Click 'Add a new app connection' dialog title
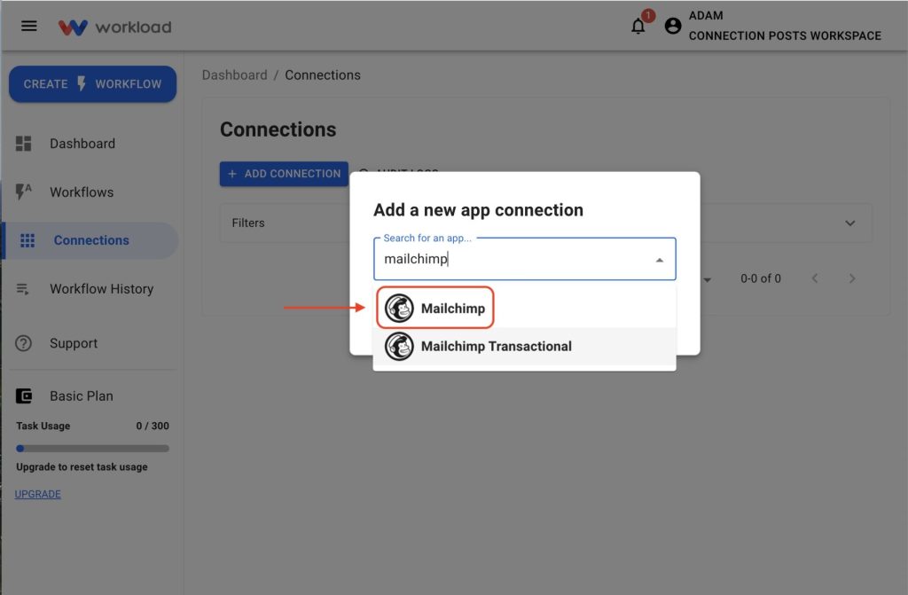 (x=478, y=210)
